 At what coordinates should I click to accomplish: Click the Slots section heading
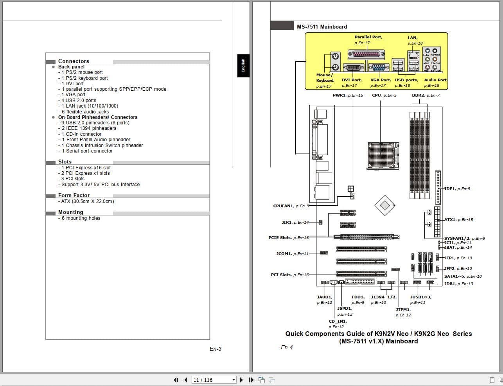(65, 162)
